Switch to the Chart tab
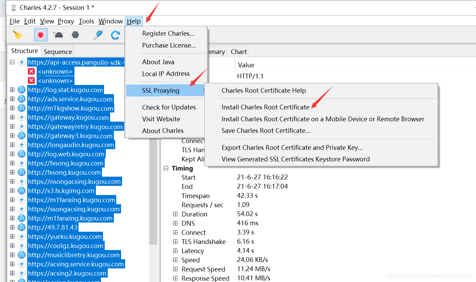Image resolution: width=476 pixels, height=282 pixels. (x=239, y=52)
